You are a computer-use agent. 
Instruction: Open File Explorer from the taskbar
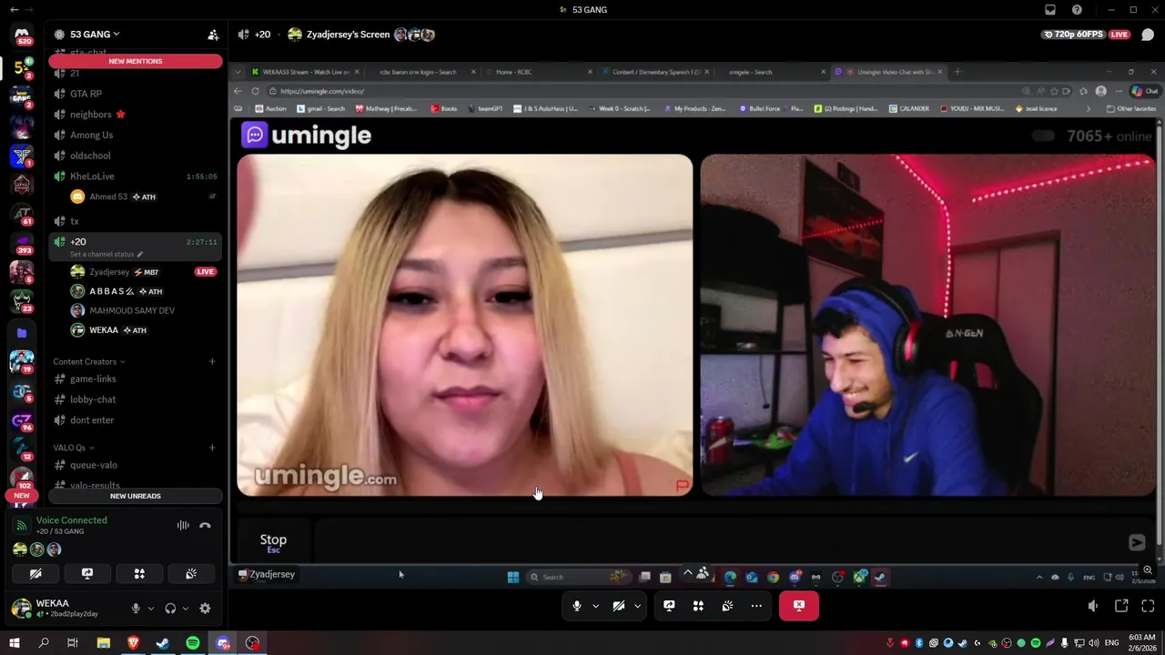104,643
